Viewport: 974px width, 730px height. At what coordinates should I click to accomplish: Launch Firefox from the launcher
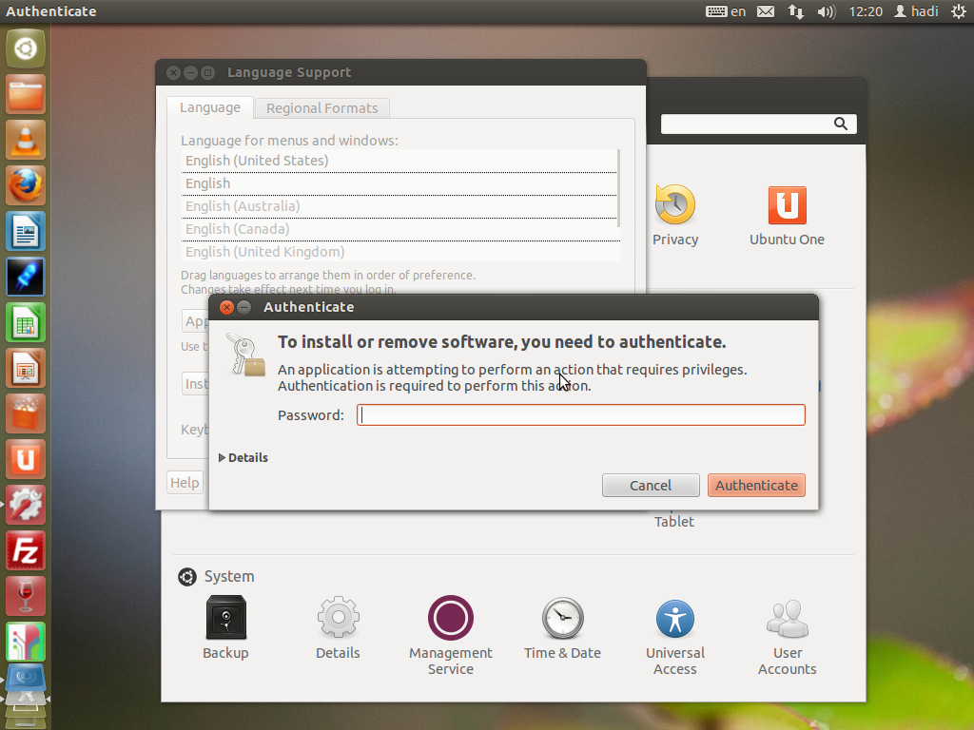click(26, 185)
